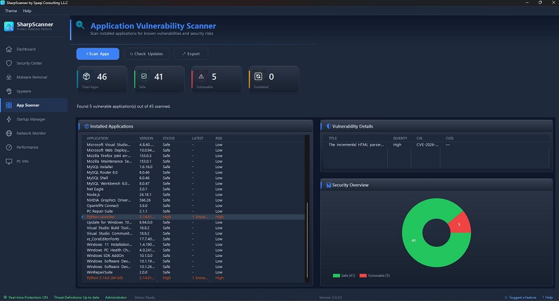Screen dimensions: 559x301
Task: Select the WinRepairSuite row
Action: 193,272
